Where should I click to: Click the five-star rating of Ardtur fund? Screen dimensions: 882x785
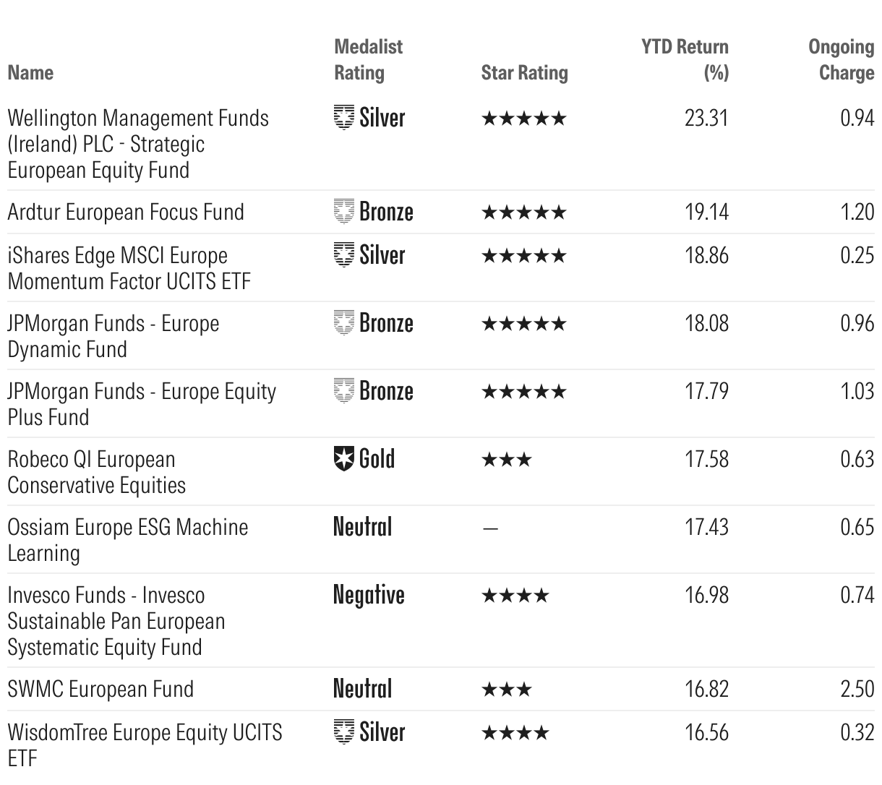[524, 213]
